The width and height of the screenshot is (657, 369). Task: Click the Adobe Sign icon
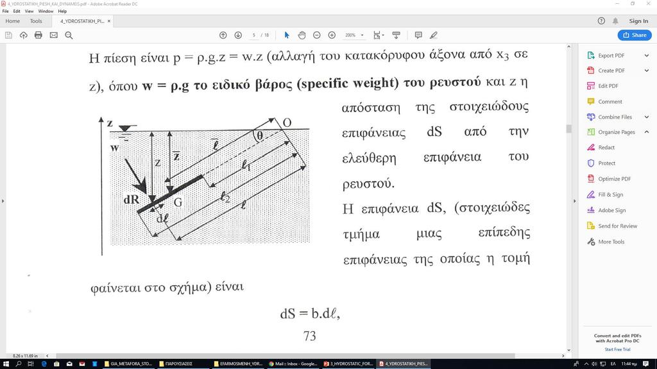point(591,210)
